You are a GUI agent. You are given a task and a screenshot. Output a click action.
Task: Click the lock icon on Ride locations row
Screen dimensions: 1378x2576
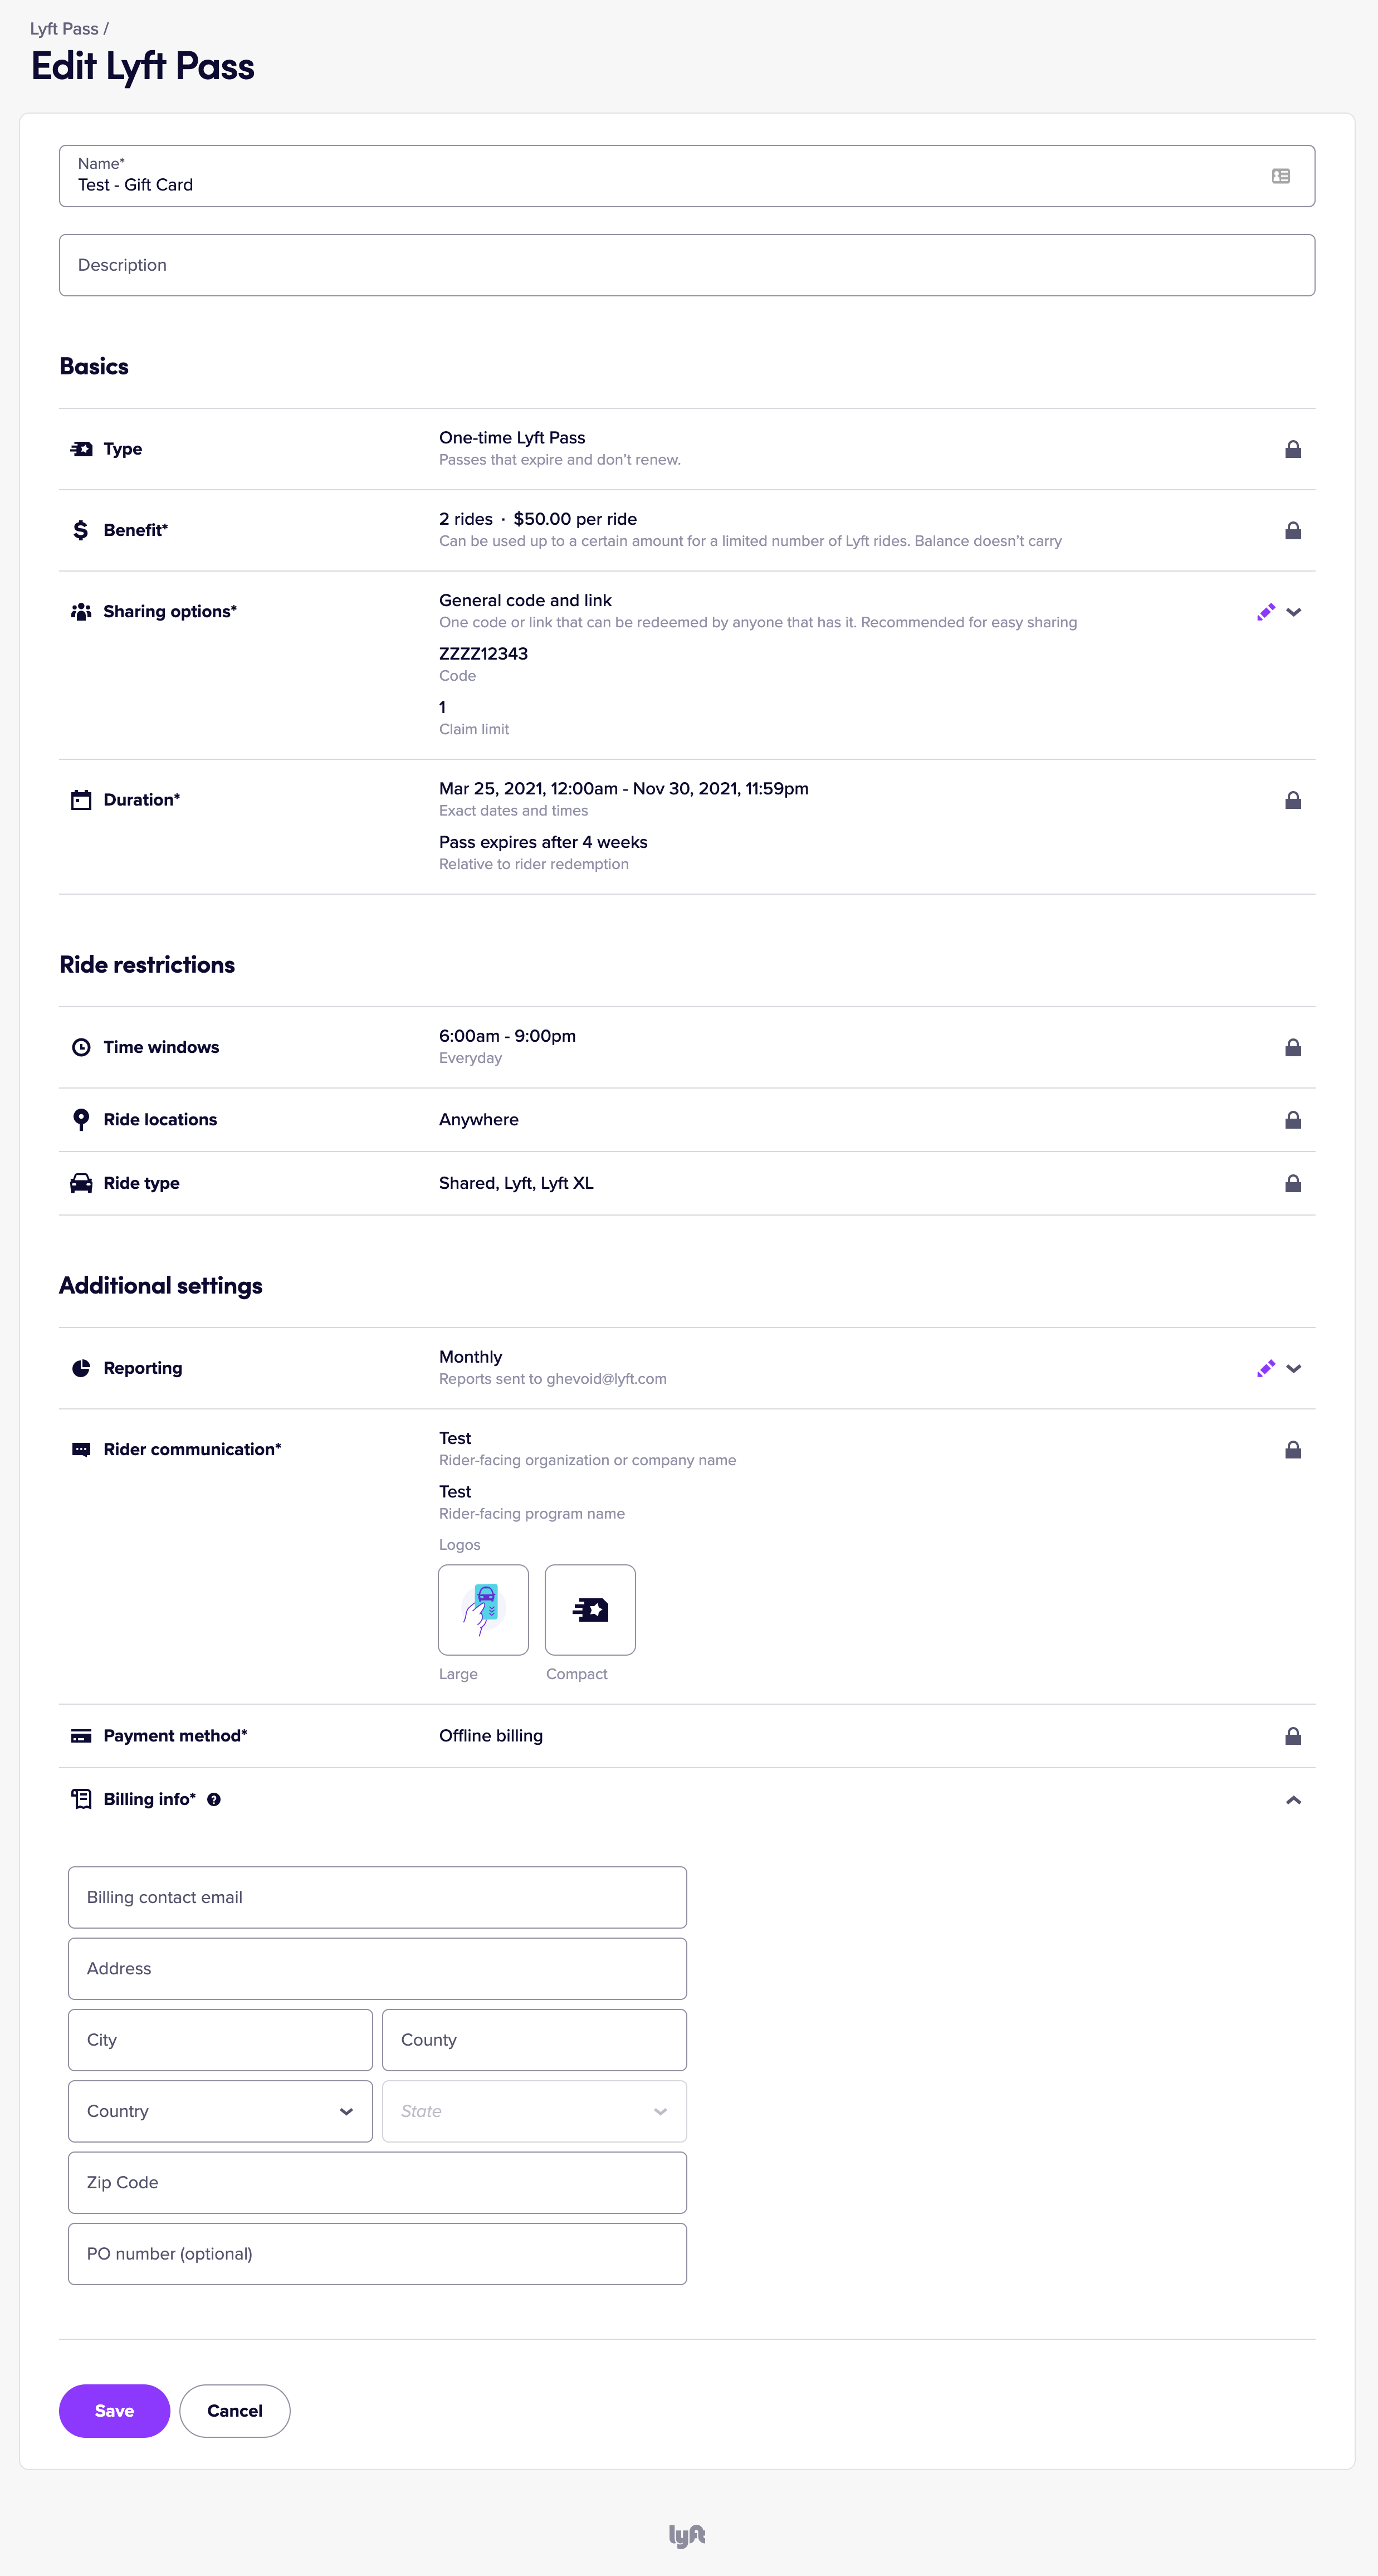[x=1292, y=1119]
